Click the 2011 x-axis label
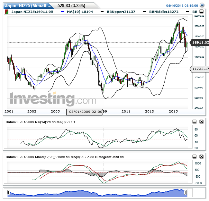 pyautogui.click(x=126, y=112)
